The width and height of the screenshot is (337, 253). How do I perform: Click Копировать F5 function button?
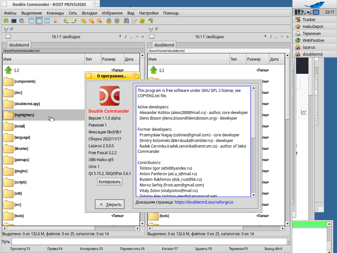tap(91, 249)
